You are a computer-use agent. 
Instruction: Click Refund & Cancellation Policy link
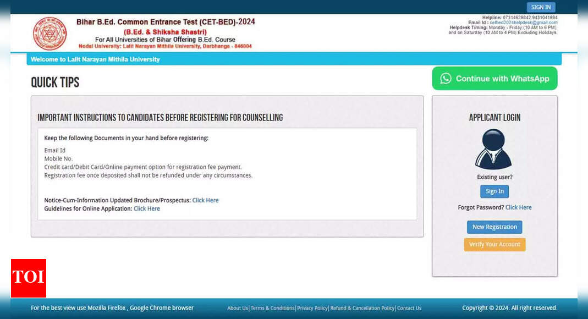click(362, 308)
